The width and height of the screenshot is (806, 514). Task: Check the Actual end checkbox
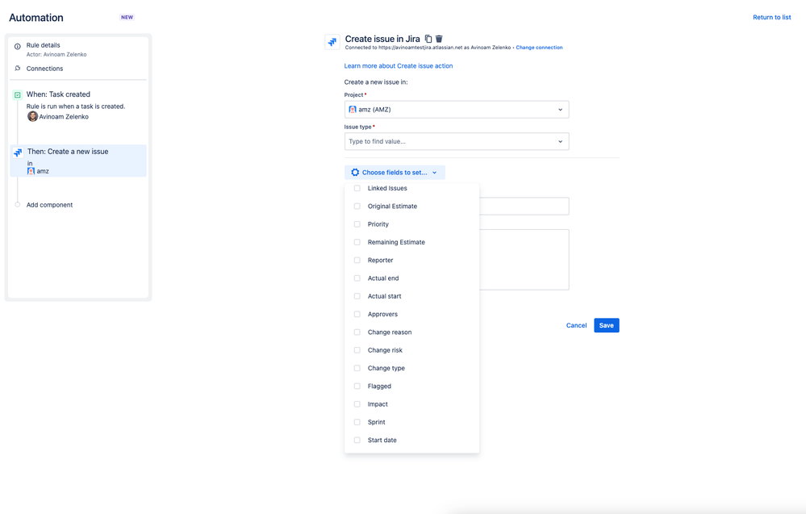coord(357,278)
